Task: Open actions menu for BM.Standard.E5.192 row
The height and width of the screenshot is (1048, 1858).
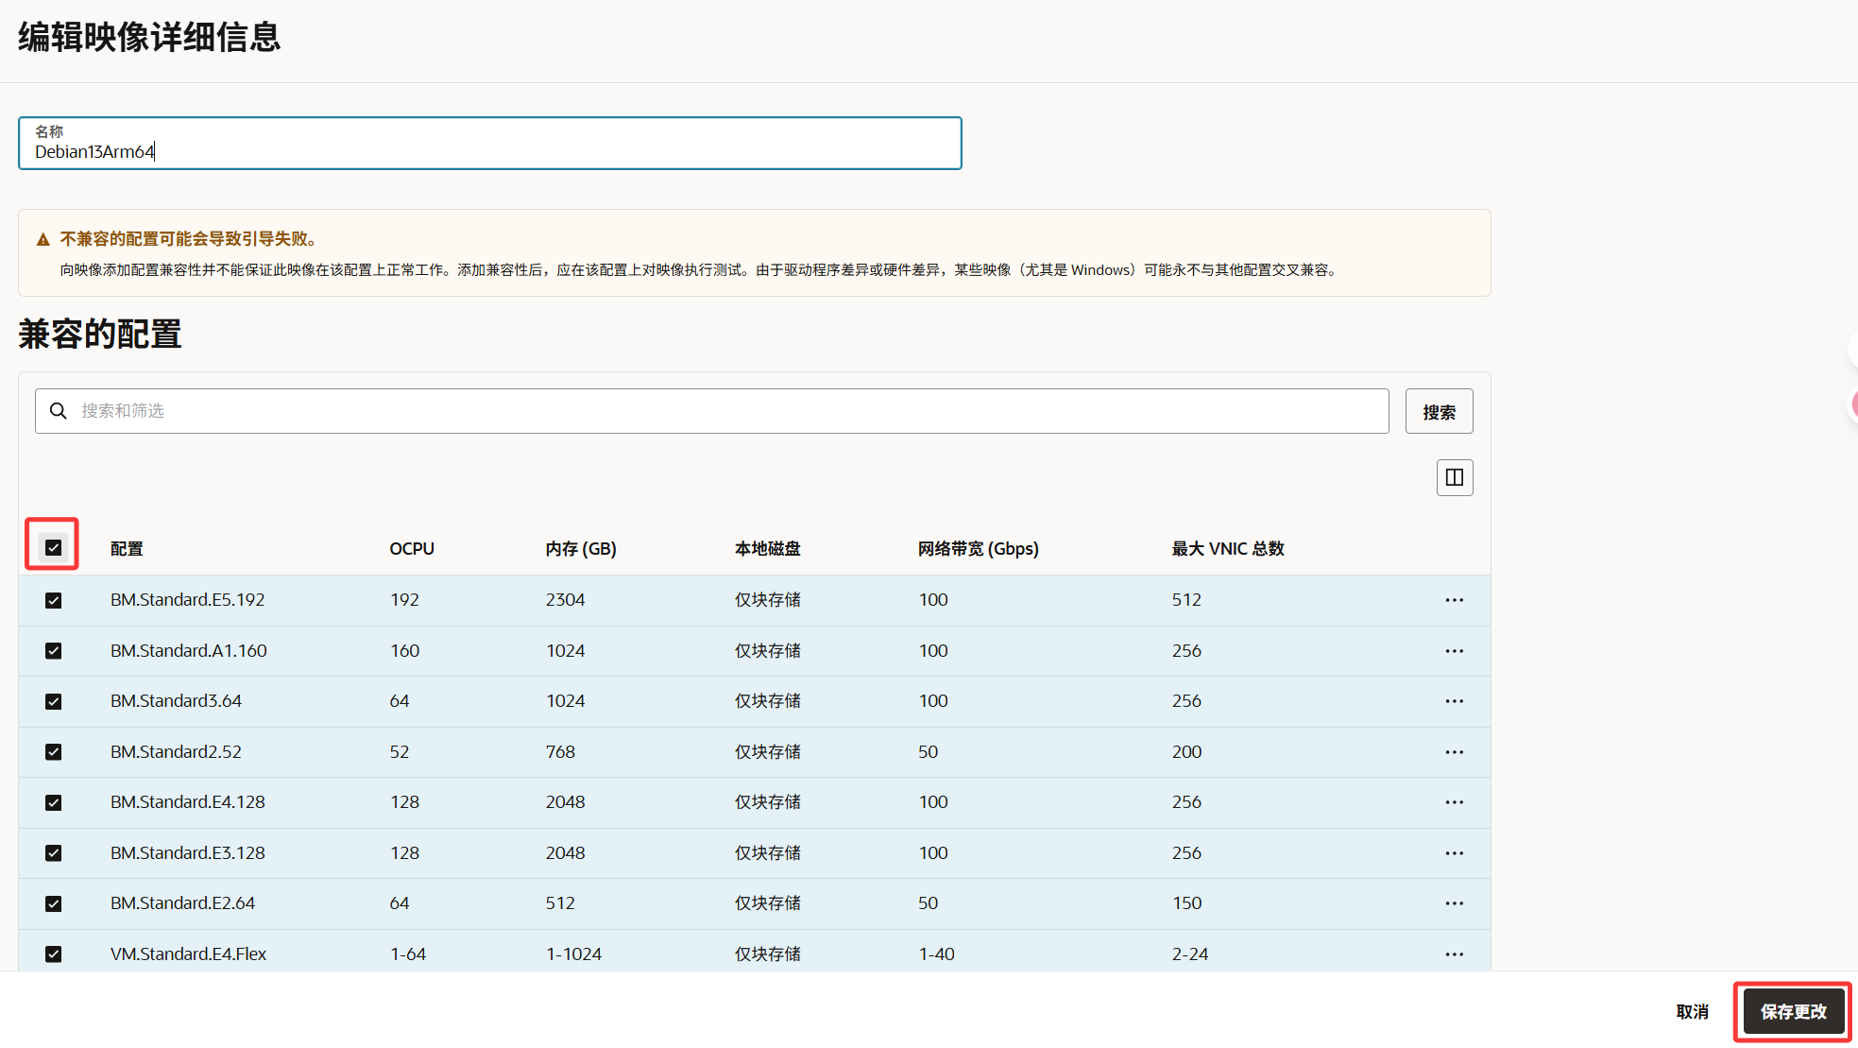Action: (x=1454, y=600)
